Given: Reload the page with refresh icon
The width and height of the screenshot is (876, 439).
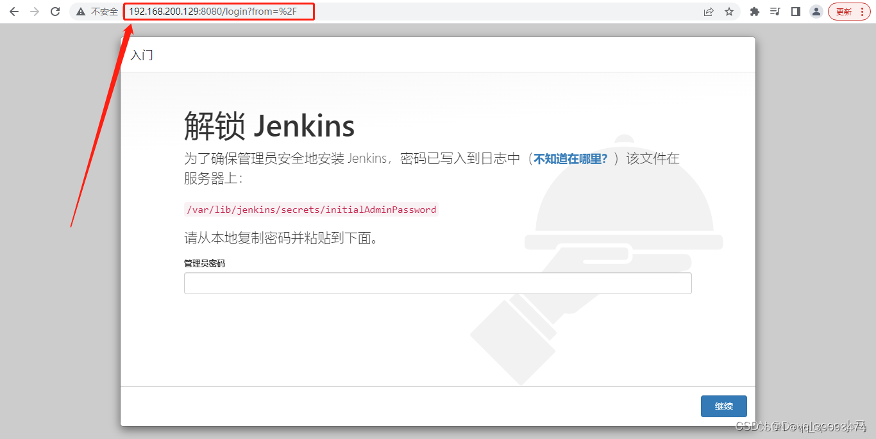Looking at the screenshot, I should [x=55, y=12].
